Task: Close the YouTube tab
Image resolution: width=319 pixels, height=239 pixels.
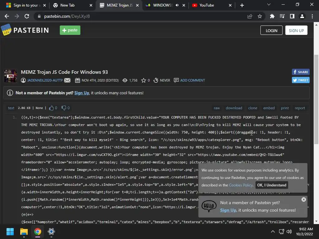Action: [230, 5]
